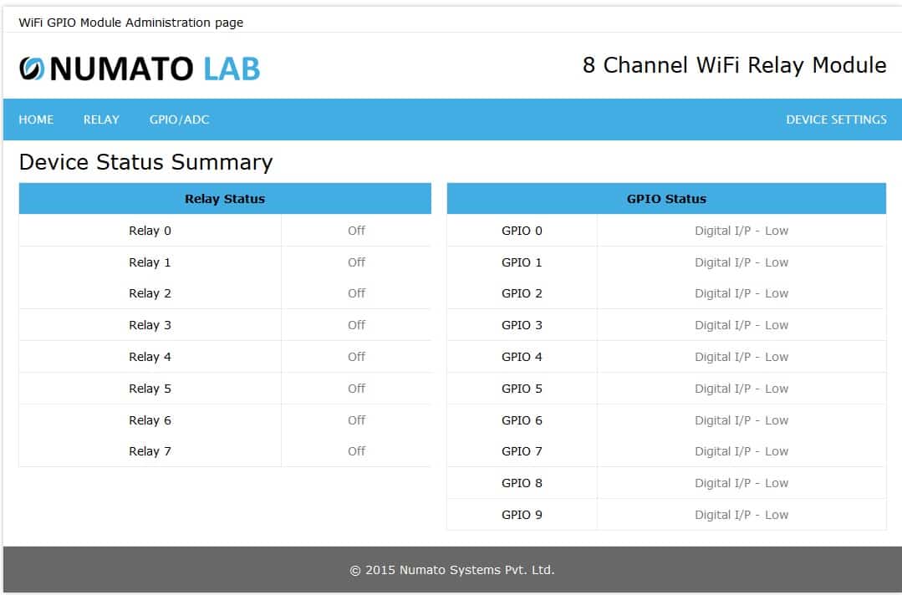Click the GPIO Status table header
The width and height of the screenshot is (902, 595).
pyautogui.click(x=665, y=198)
